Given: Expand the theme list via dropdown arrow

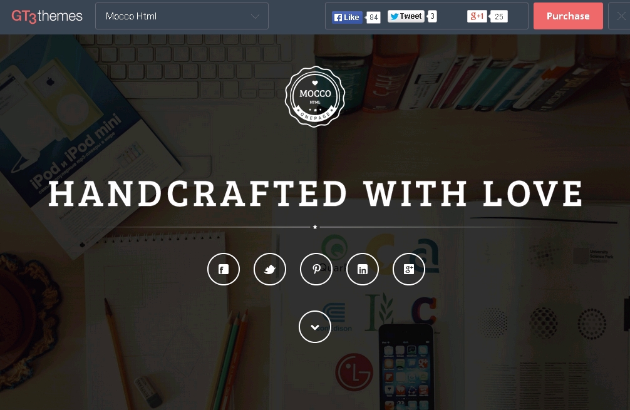Looking at the screenshot, I should (255, 16).
